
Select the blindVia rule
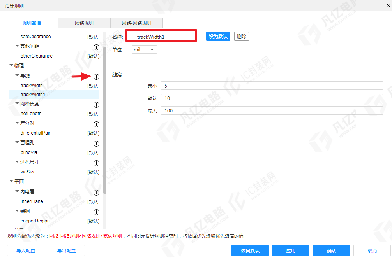point(29,152)
